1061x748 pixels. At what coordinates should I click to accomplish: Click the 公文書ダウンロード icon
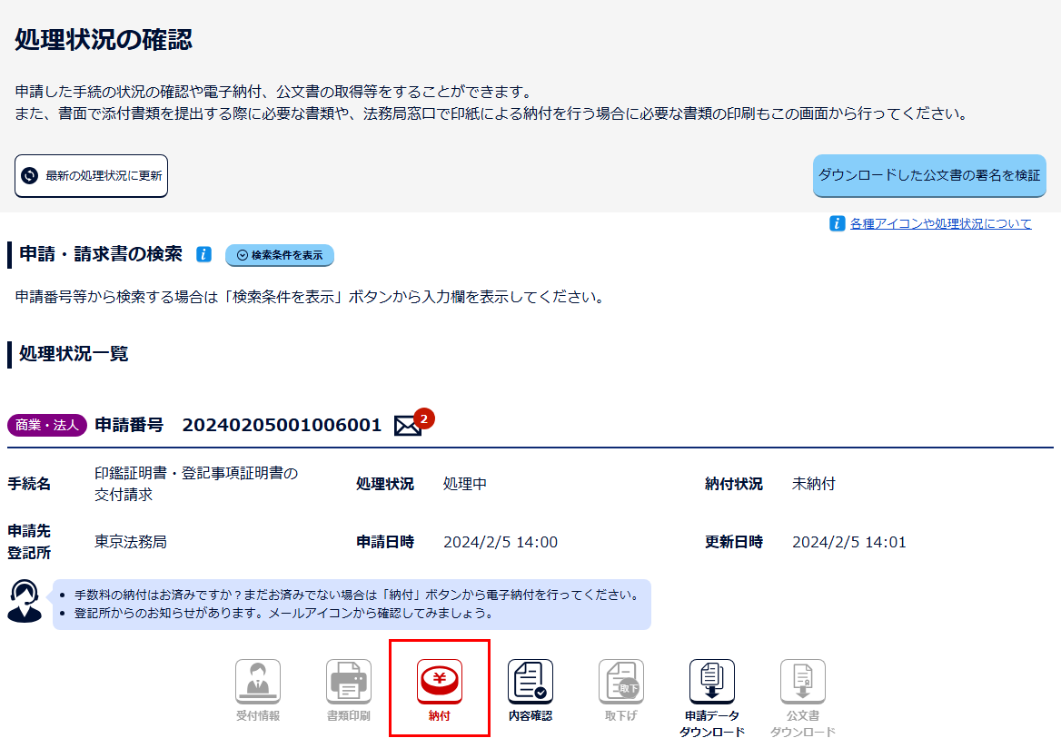(x=803, y=682)
